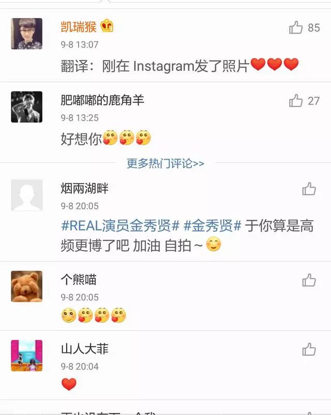
Task: Open 山人大菲's colorful avatar
Action: [27, 356]
